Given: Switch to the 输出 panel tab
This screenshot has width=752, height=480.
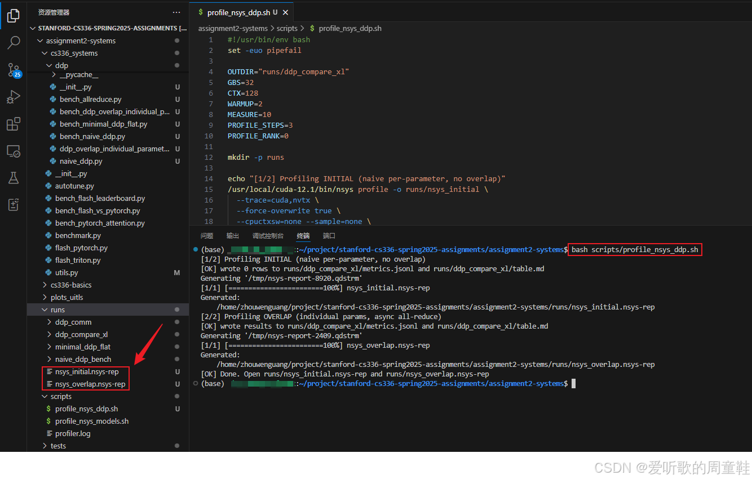Looking at the screenshot, I should (x=233, y=236).
